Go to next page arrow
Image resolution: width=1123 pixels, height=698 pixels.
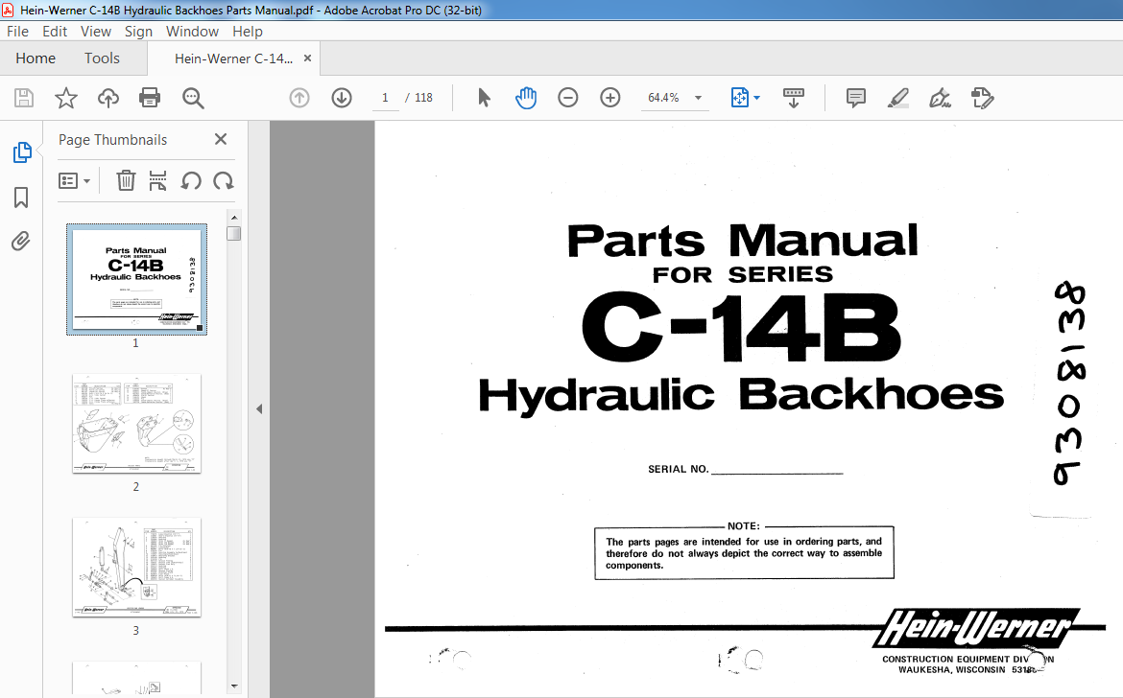(342, 98)
